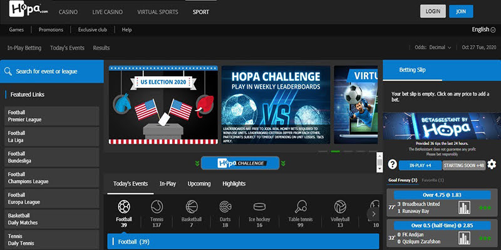The height and width of the screenshot is (250, 501).
Task: Open the Exclusive club page
Action: coord(92,29)
